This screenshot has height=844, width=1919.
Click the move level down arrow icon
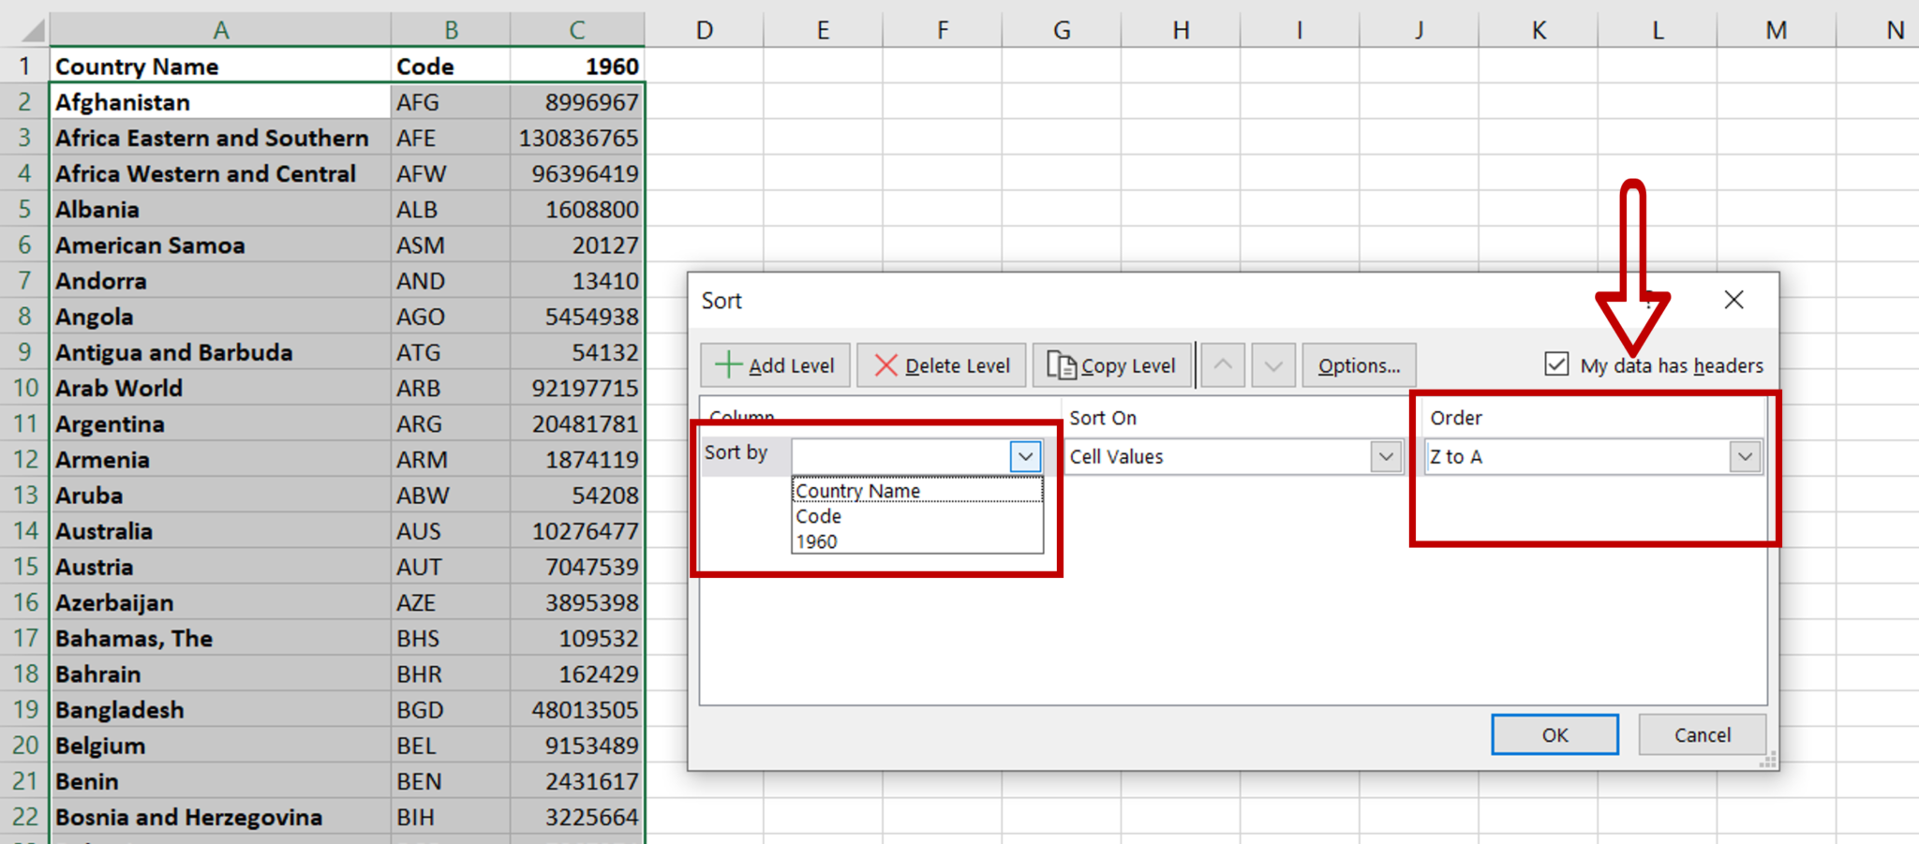(x=1272, y=365)
